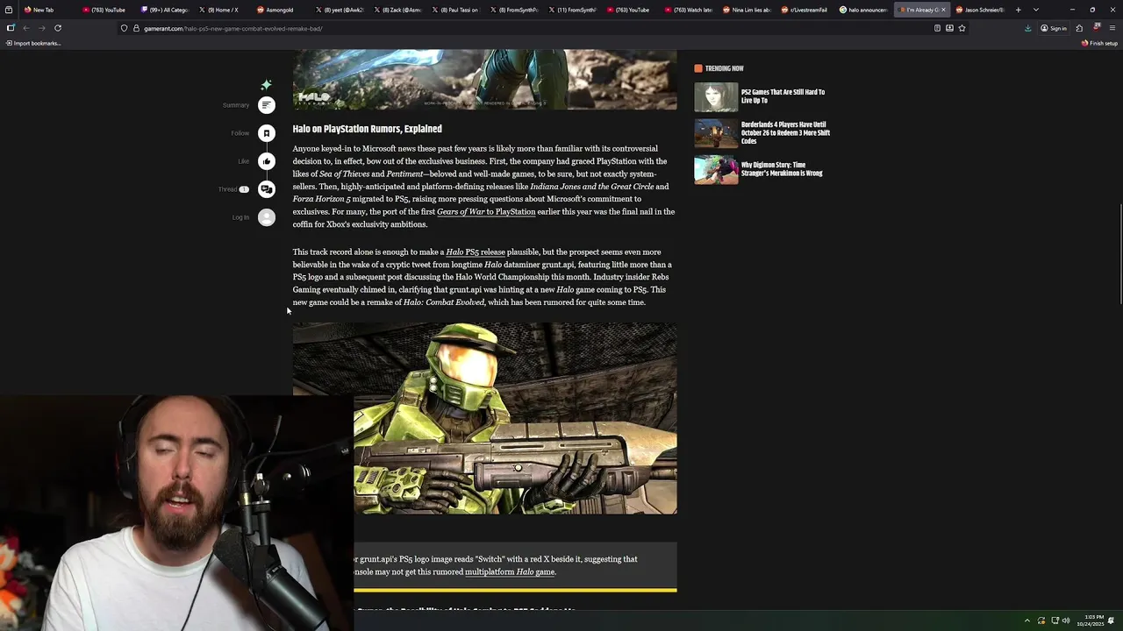The width and height of the screenshot is (1123, 631).
Task: Toggle reader view icon in address bar
Action: point(937,28)
